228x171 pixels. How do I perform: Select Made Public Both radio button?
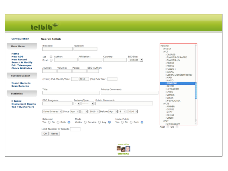(x=142, y=122)
